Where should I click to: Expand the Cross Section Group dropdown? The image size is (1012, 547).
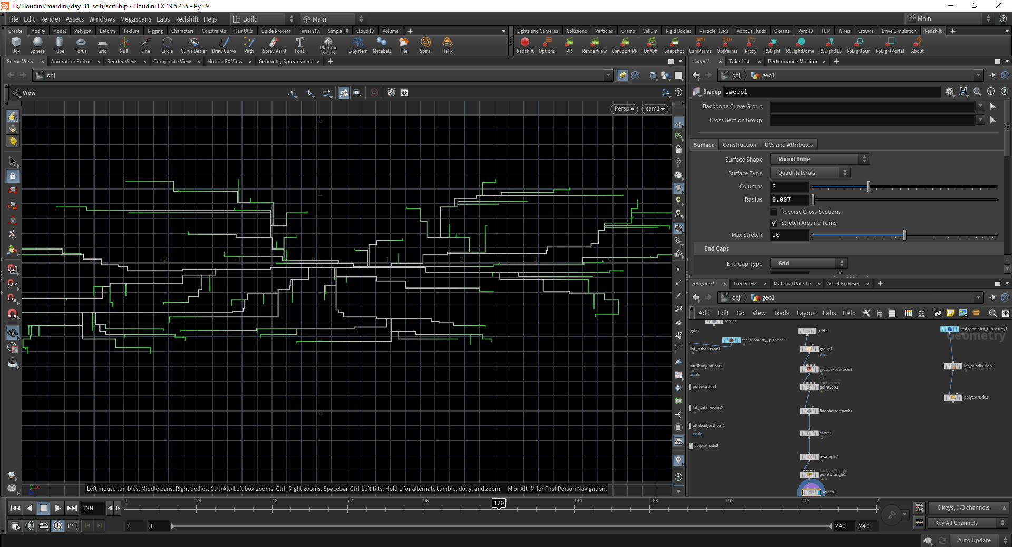tap(980, 120)
